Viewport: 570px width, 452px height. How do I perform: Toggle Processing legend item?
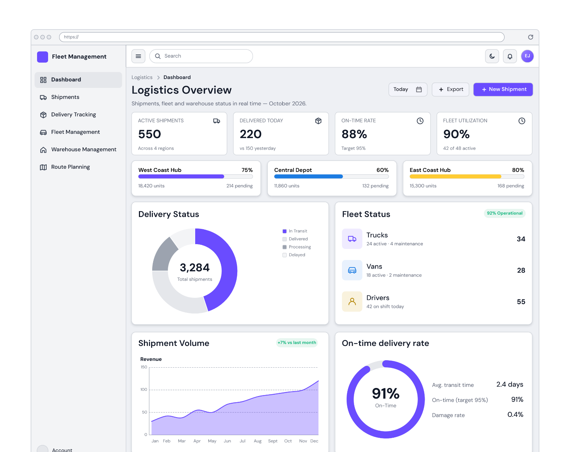(296, 247)
